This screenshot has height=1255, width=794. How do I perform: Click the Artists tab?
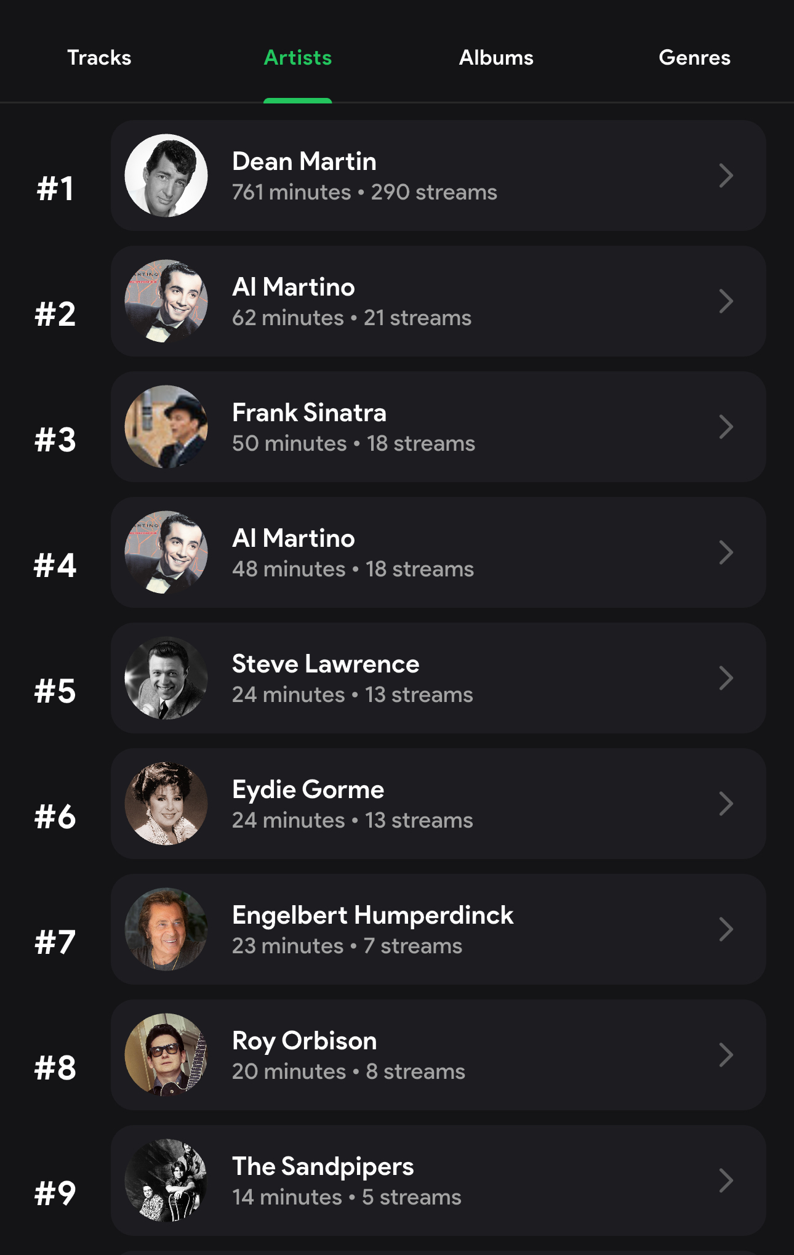pos(298,58)
